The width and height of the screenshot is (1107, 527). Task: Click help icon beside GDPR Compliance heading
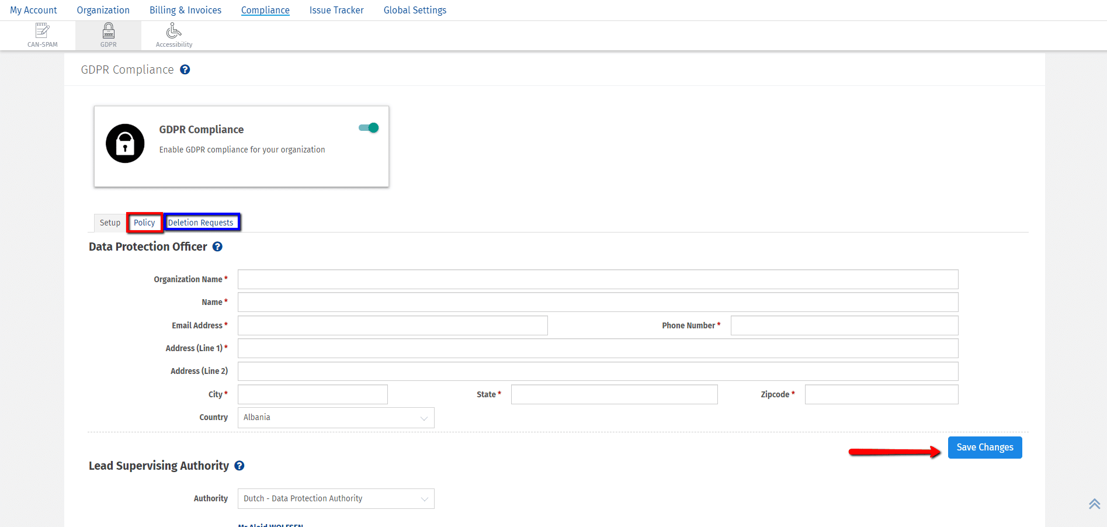click(x=185, y=70)
